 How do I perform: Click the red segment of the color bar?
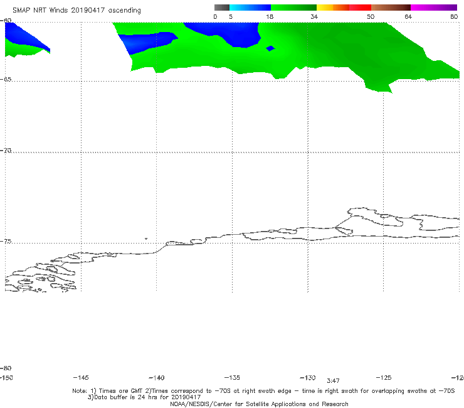tap(360, 8)
